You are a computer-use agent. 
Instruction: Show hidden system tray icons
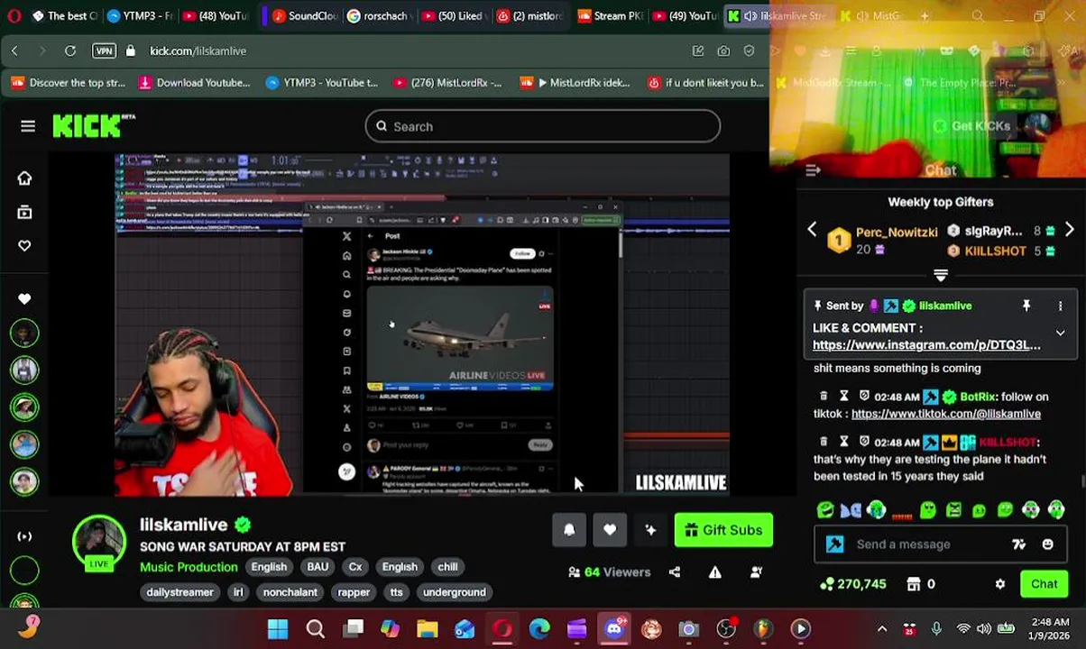882,628
